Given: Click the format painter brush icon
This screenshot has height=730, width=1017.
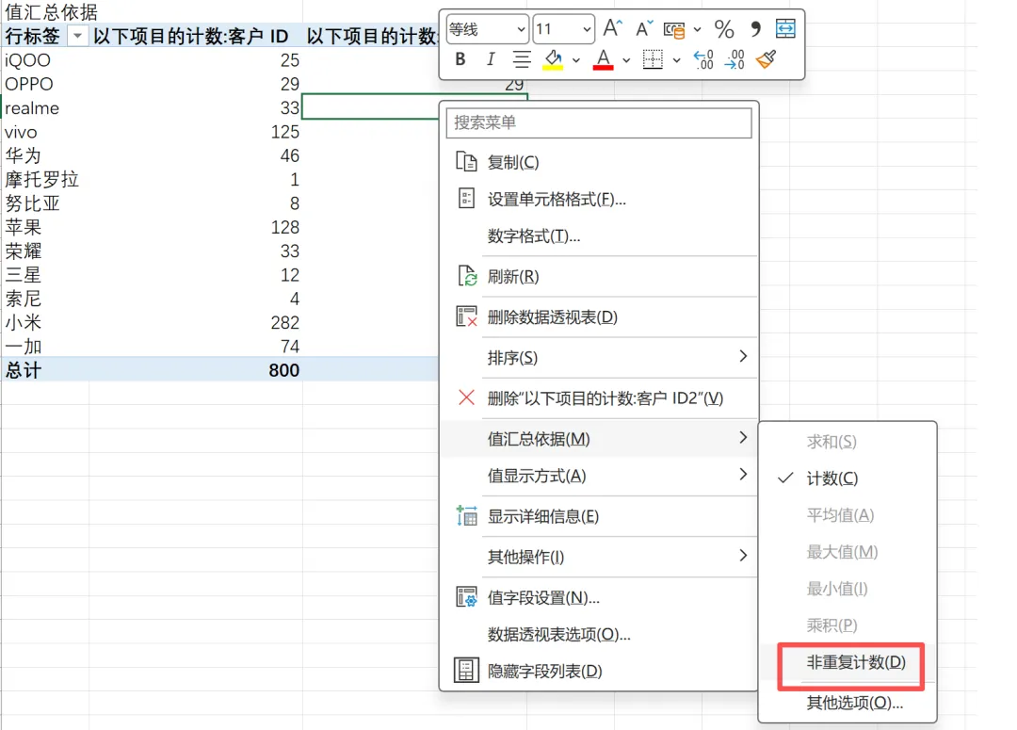Looking at the screenshot, I should [x=766, y=59].
